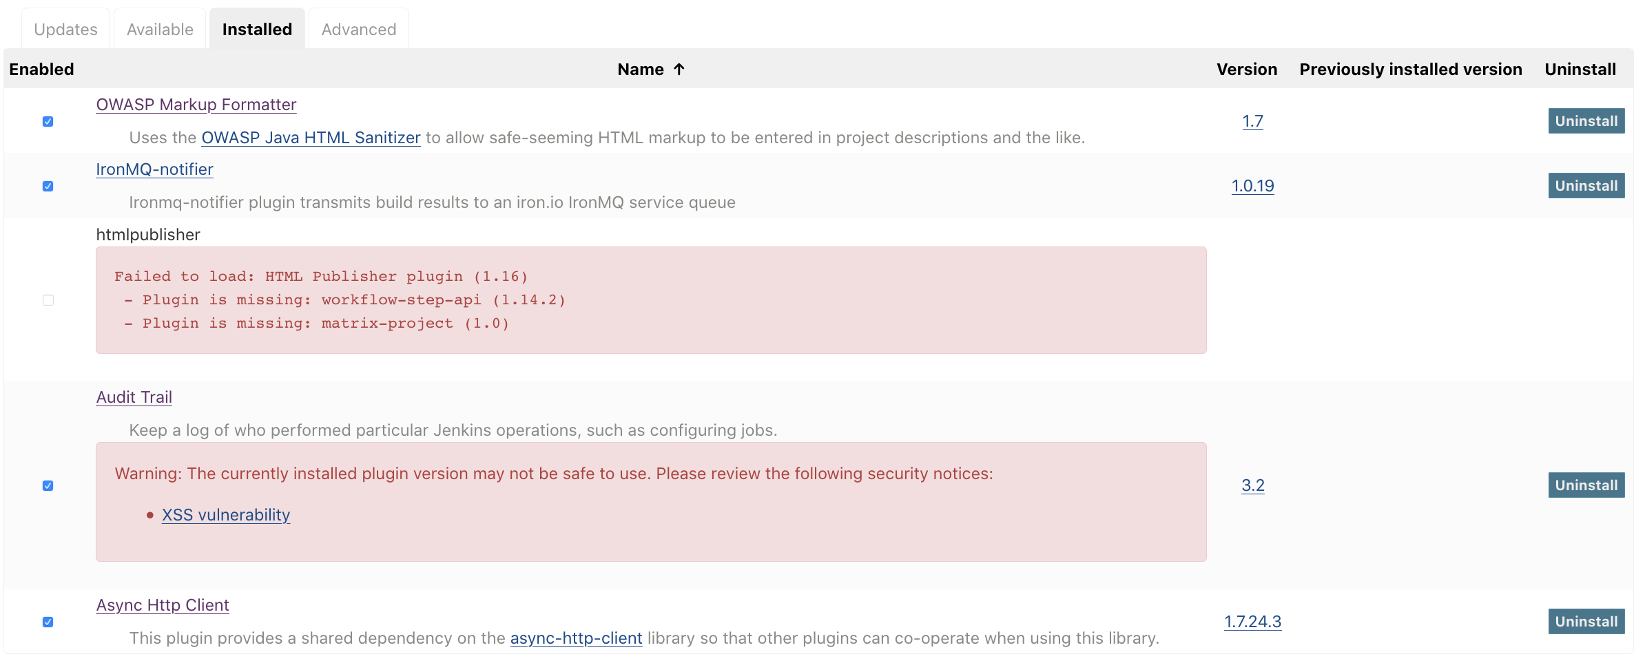The height and width of the screenshot is (663, 1645).
Task: Uninstall the Async Http Client plugin
Action: click(1586, 622)
